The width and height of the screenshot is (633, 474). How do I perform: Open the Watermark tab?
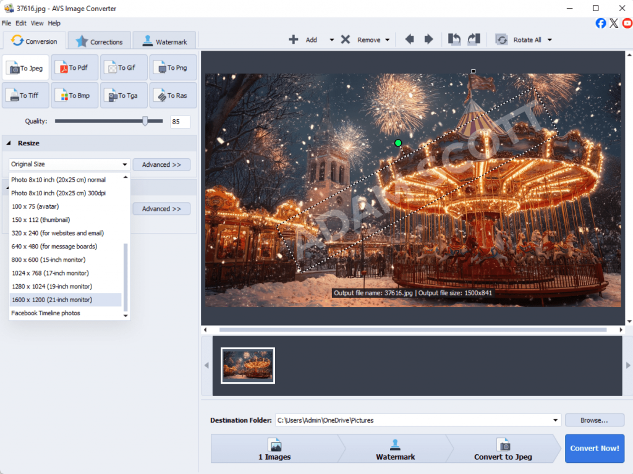tap(164, 41)
